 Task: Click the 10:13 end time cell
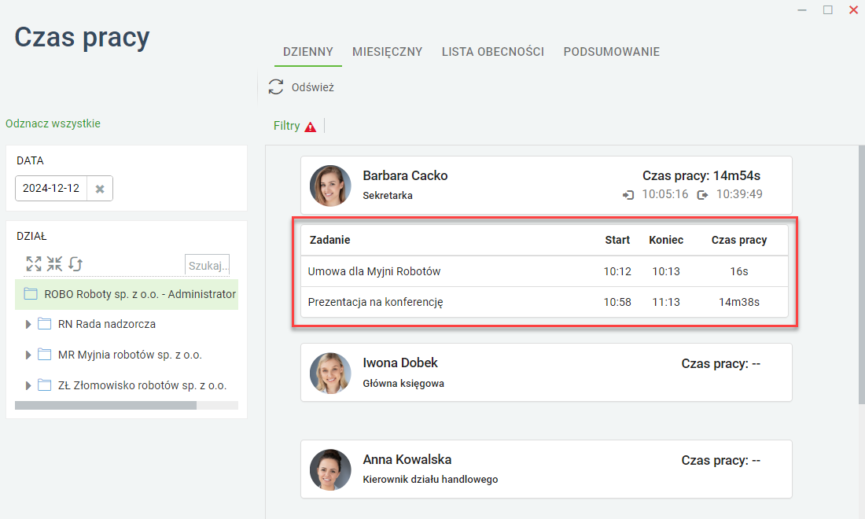pyautogui.click(x=666, y=271)
